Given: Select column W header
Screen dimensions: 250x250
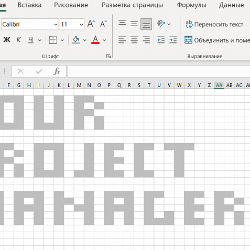Looking at the screenshot, I should point(179,85).
